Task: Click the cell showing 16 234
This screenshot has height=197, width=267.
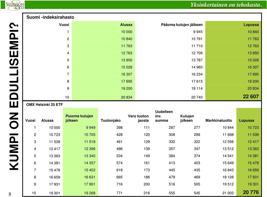Action: click(197, 74)
